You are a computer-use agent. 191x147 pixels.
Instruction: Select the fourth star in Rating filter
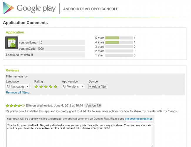[51, 87]
